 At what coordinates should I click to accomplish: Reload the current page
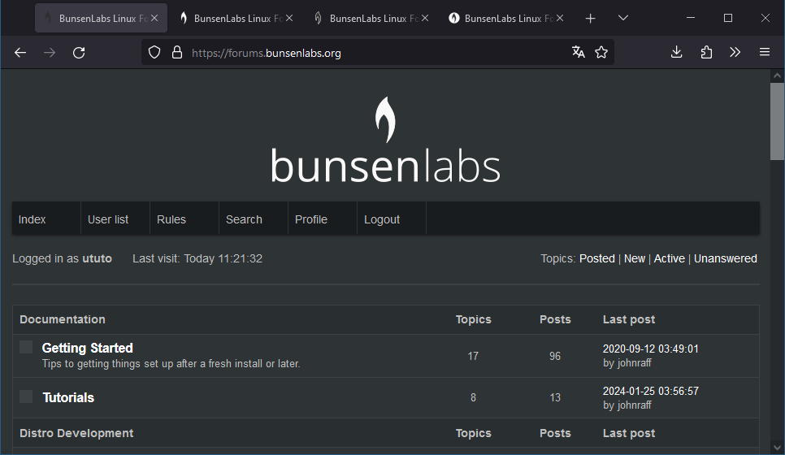point(79,53)
